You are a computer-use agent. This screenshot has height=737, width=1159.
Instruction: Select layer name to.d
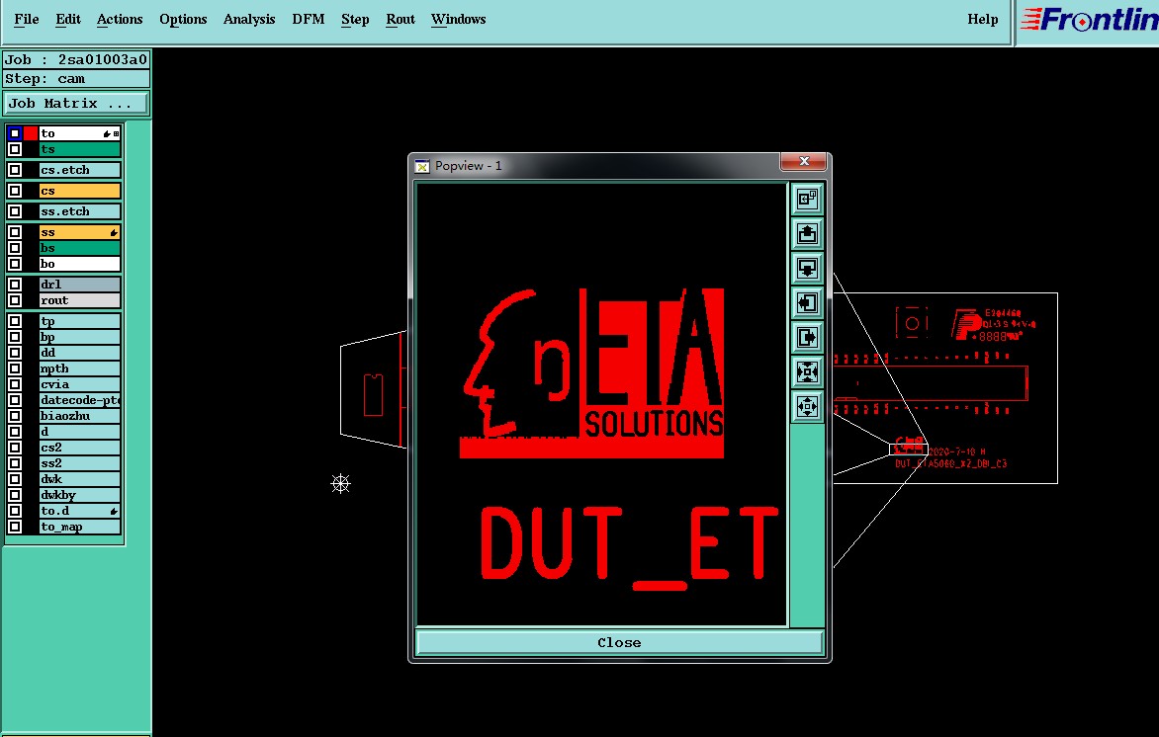80,511
